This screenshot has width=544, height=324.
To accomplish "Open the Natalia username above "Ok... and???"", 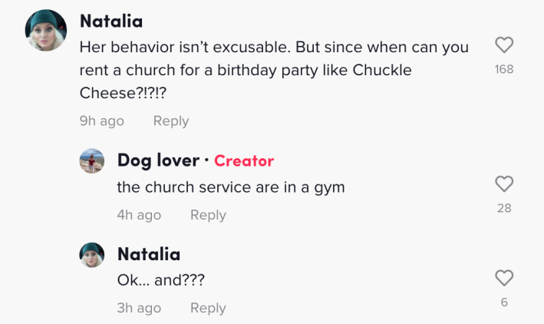I will 149,254.
